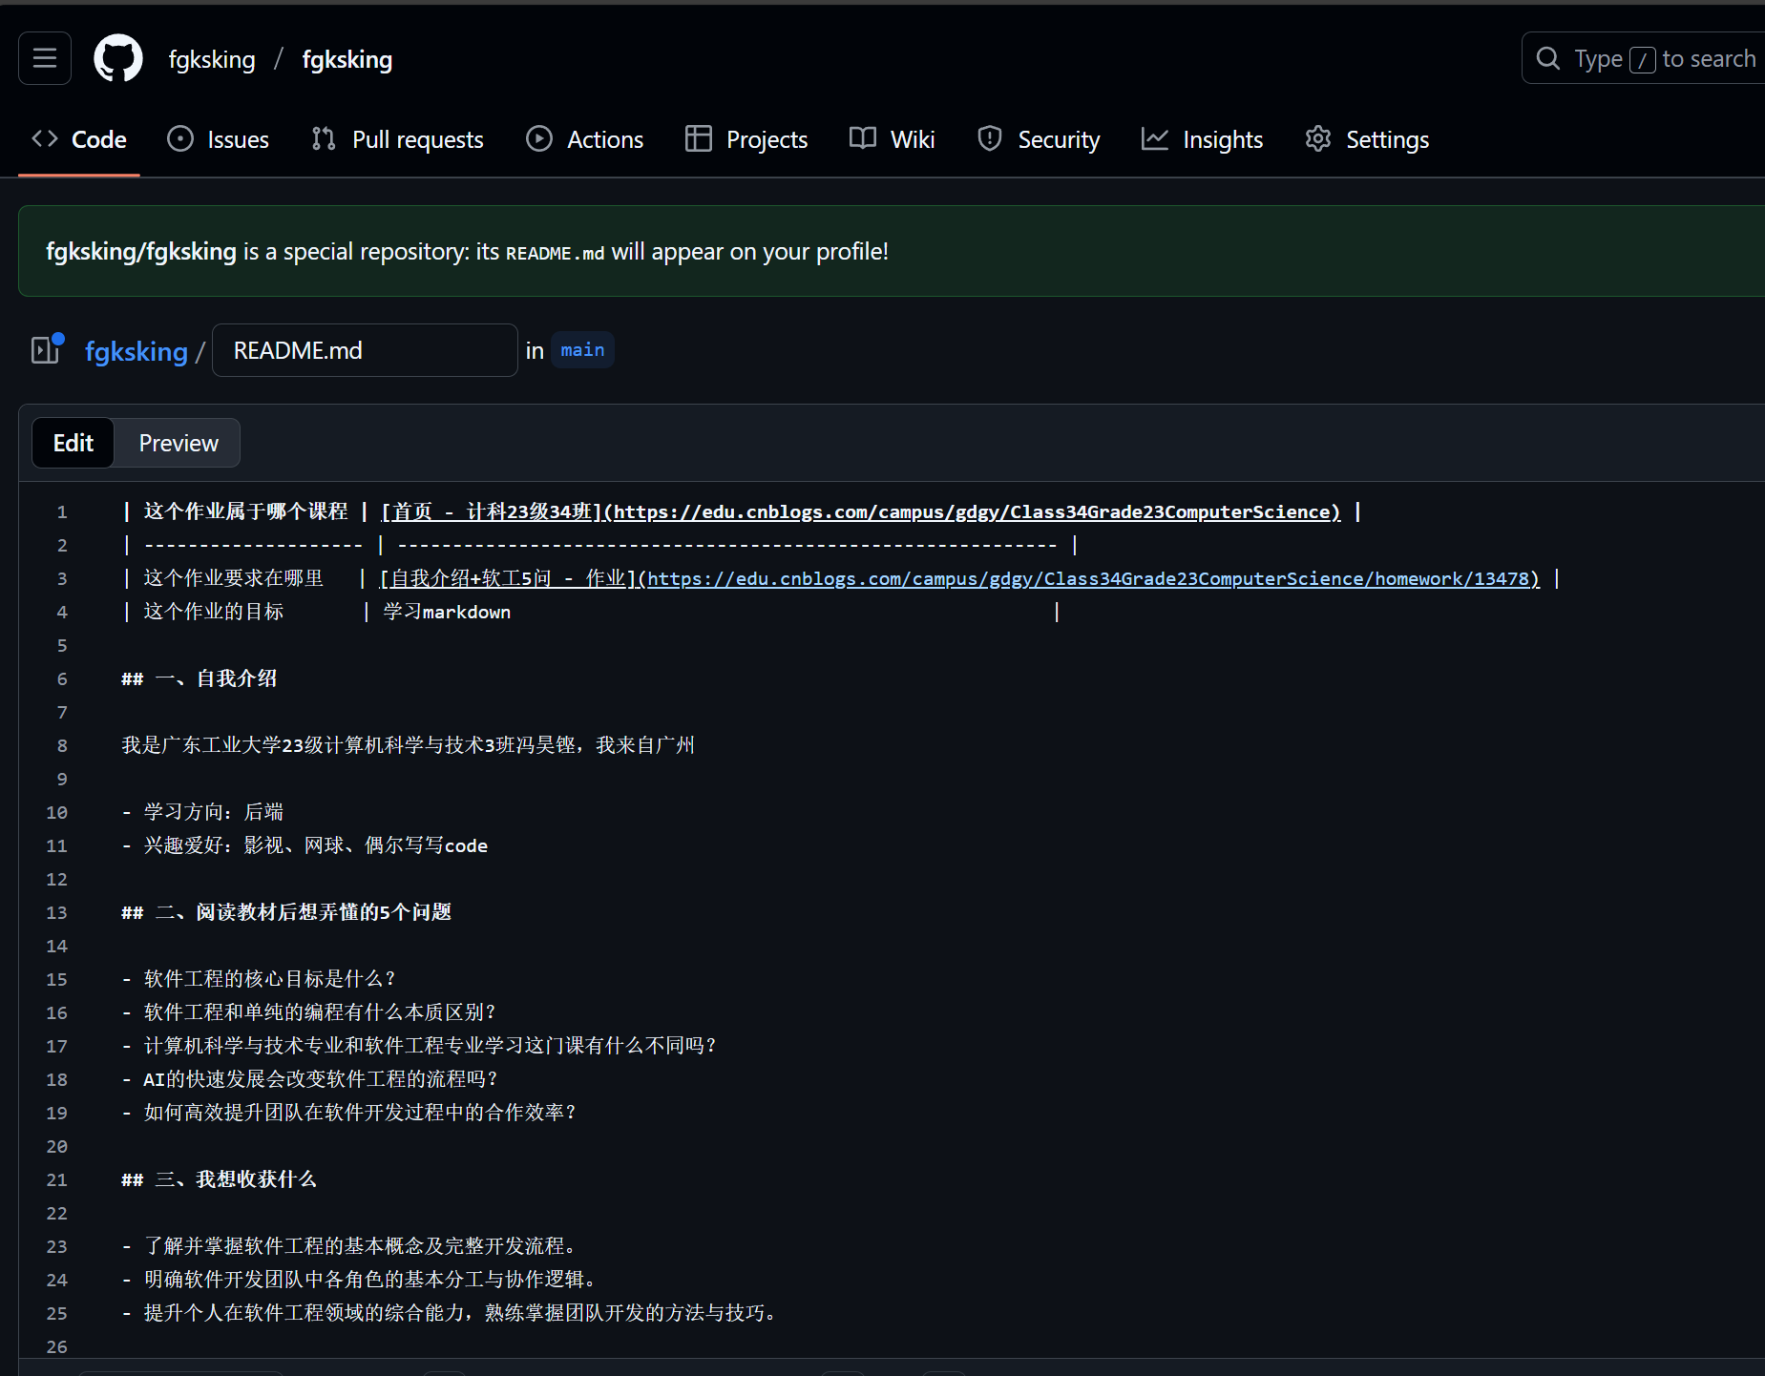Switch to the Edit view
This screenshot has height=1376, width=1765.
point(74,443)
